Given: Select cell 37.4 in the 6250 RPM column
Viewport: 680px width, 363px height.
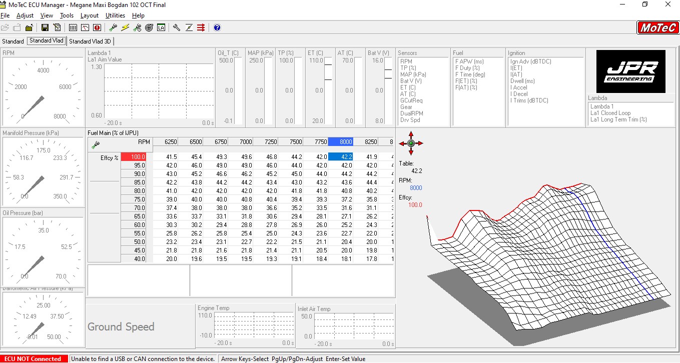Looking at the screenshot, I should [165, 208].
